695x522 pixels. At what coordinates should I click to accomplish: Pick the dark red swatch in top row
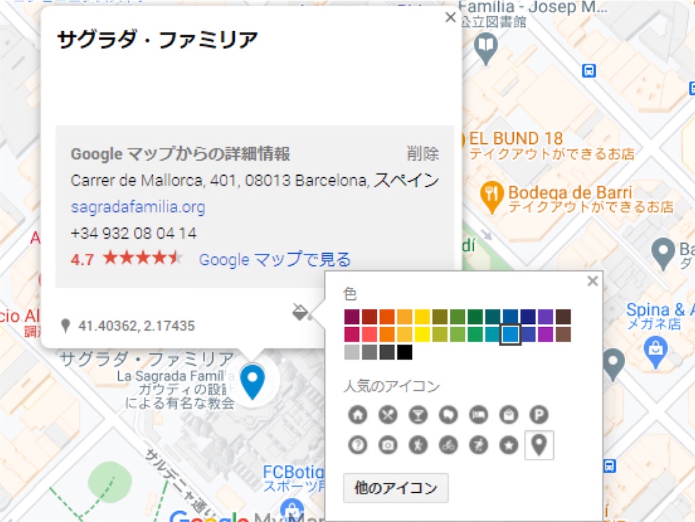click(369, 317)
